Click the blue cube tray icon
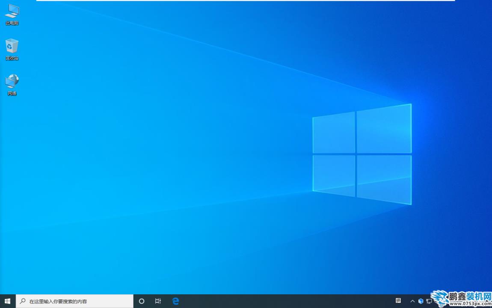The width and height of the screenshot is (492, 308). [421, 301]
